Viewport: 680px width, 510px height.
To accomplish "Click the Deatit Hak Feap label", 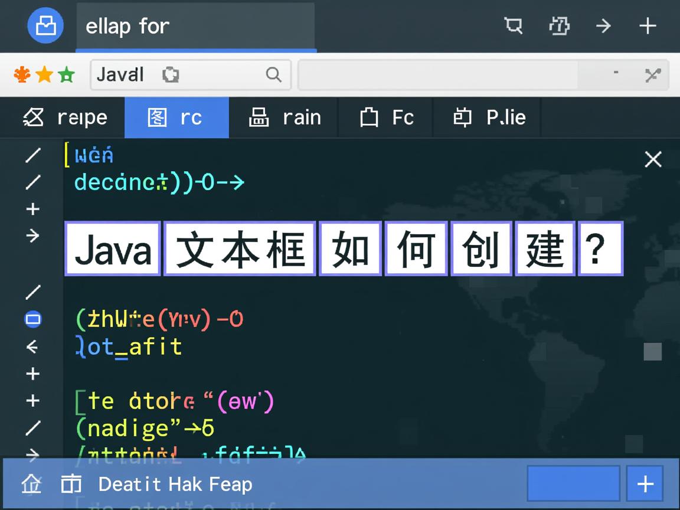I will (x=174, y=484).
